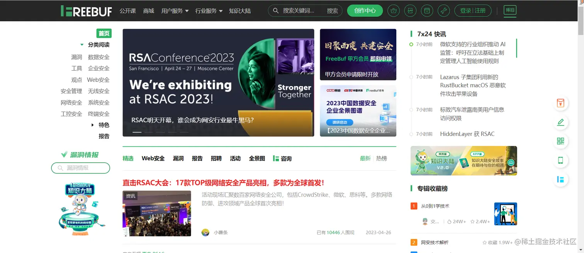Switch to 怀旧 classic mode
Viewport: 584px width, 253px height.
510,11
